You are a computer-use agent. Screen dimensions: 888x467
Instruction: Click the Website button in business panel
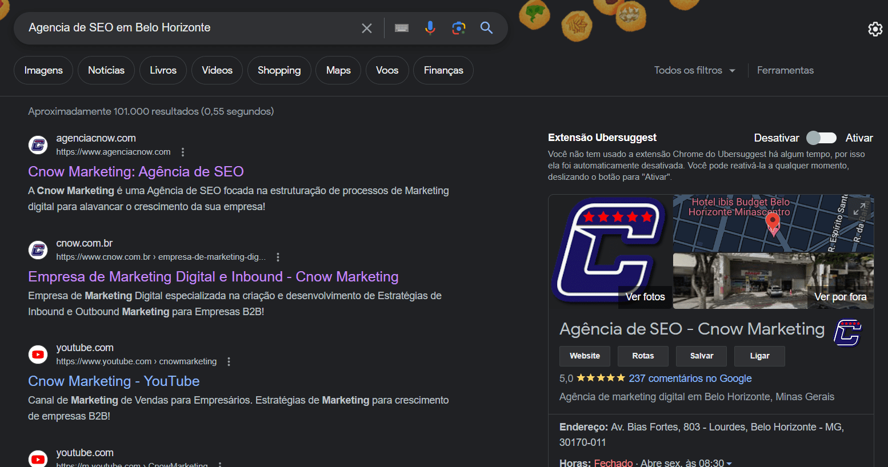585,356
